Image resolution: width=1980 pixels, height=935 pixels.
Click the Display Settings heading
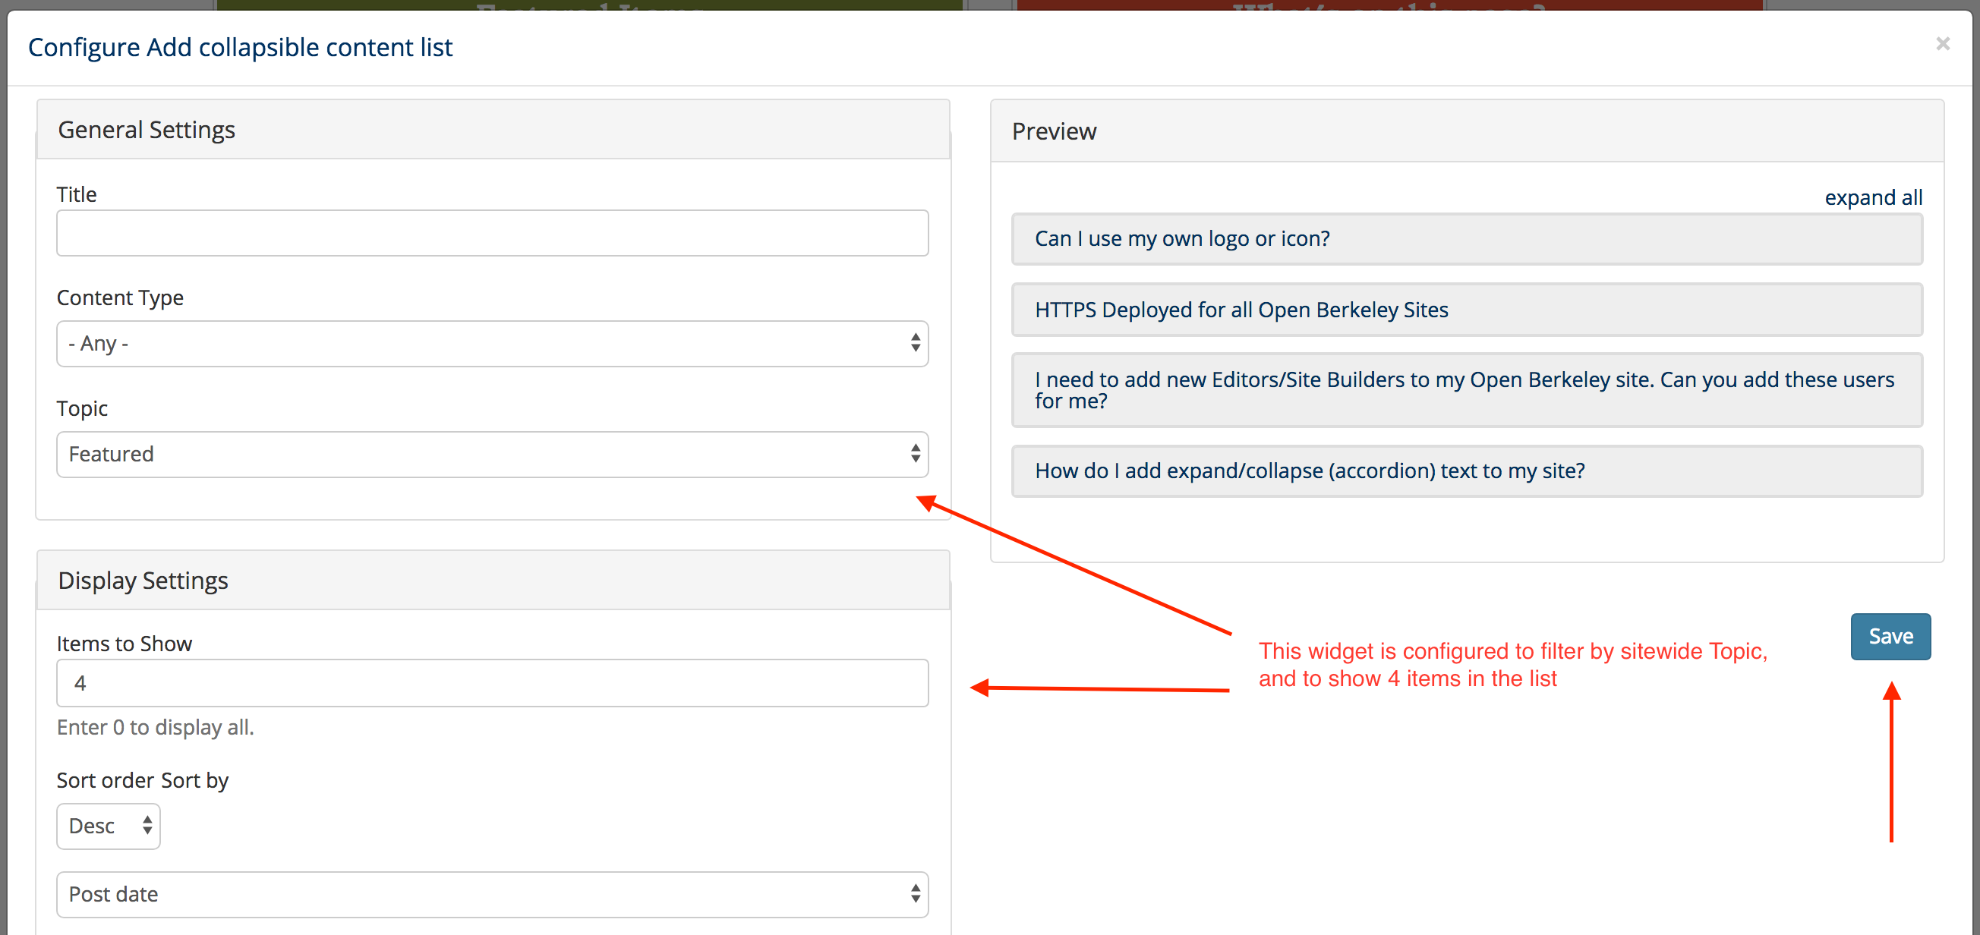coord(143,580)
